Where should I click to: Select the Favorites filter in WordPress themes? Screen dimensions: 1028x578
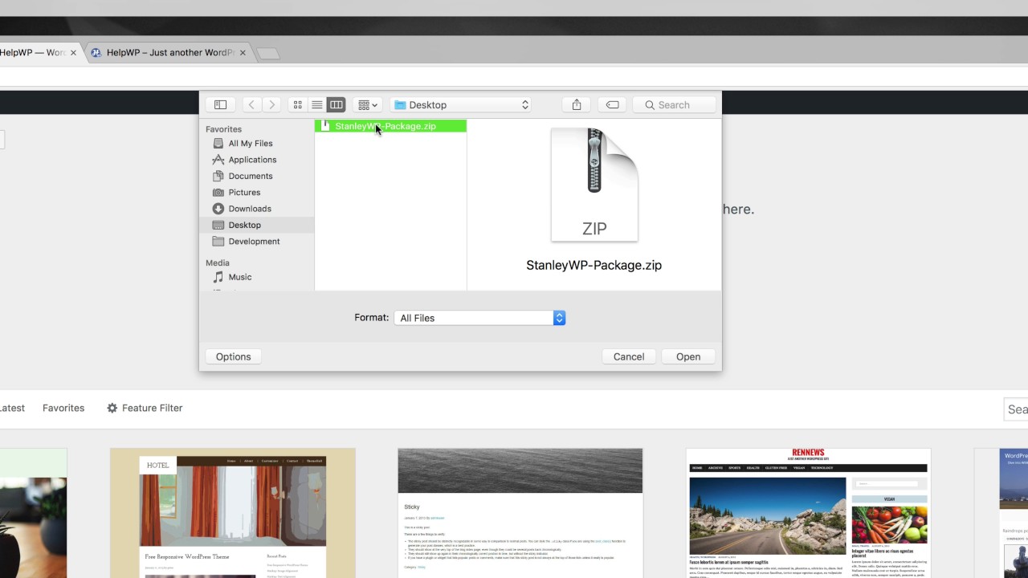coord(63,408)
